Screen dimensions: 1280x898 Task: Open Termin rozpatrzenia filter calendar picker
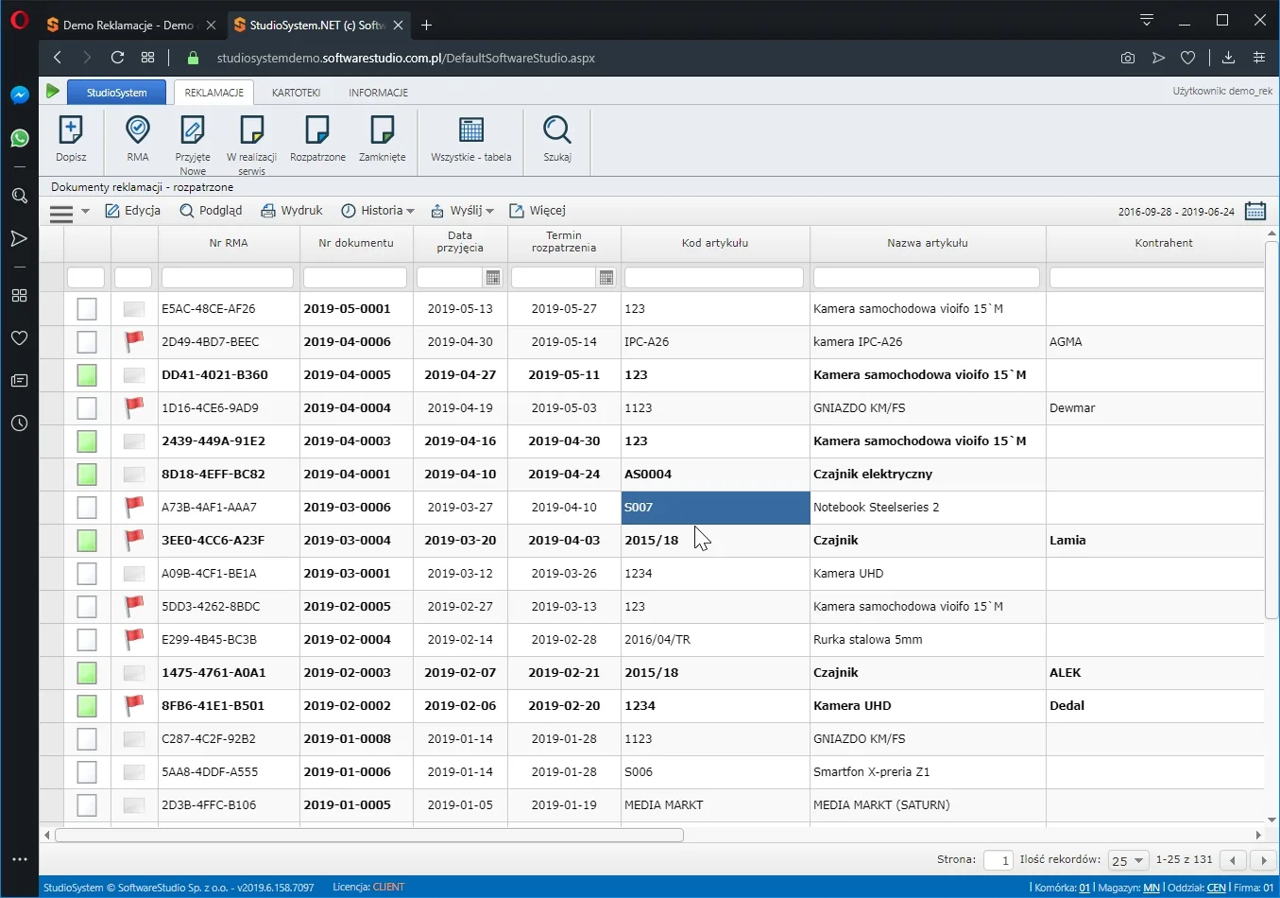606,277
